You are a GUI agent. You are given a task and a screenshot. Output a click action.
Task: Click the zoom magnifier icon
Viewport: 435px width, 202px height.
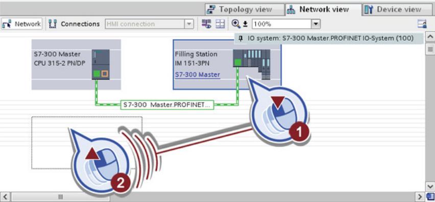point(236,24)
